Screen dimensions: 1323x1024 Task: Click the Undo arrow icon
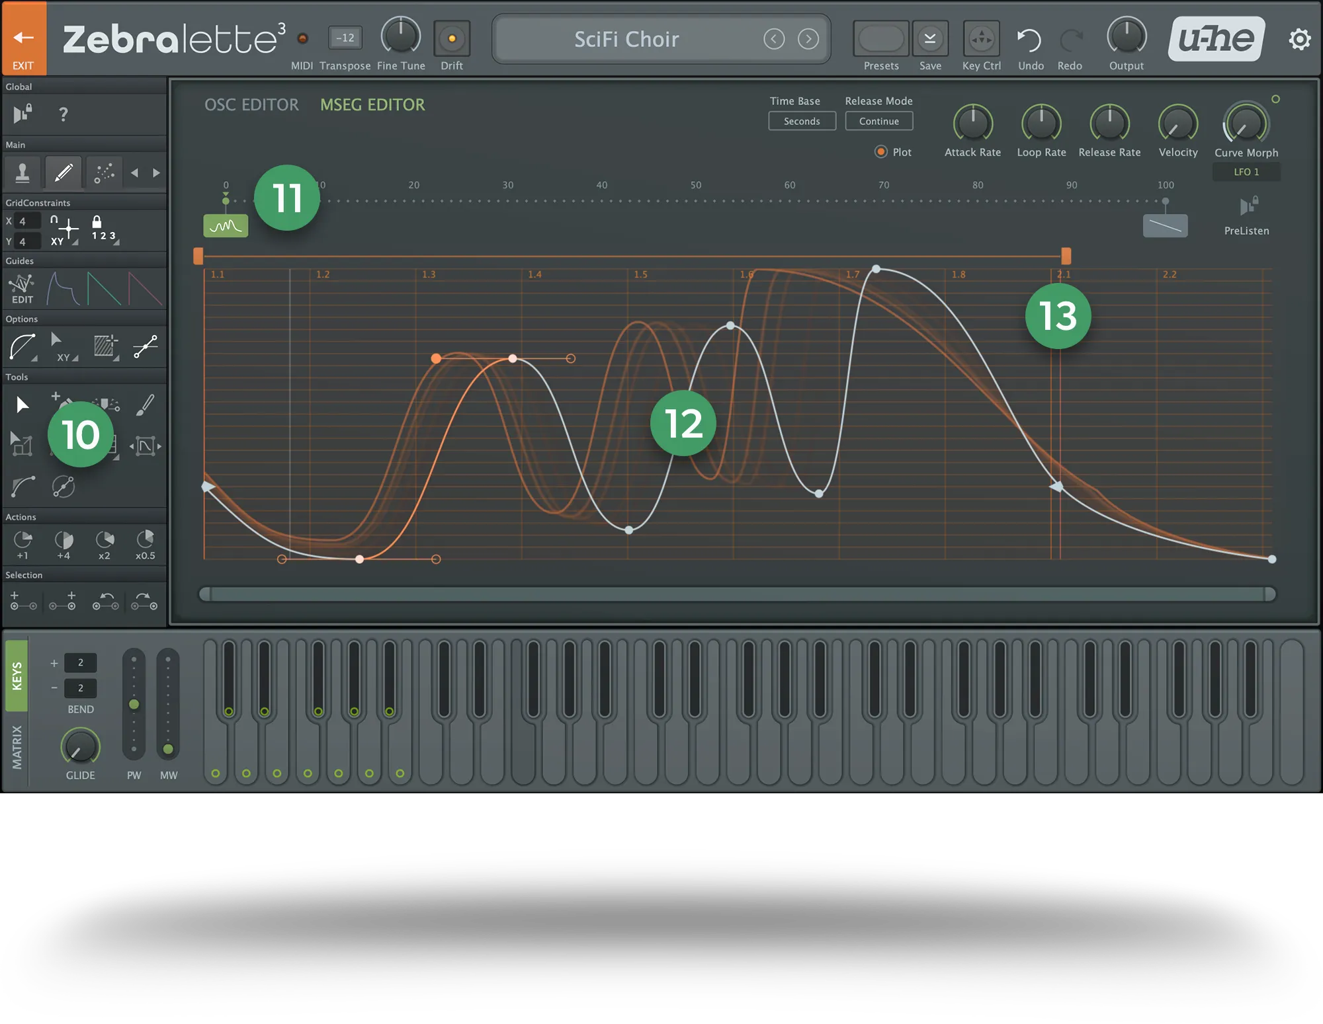pos(1029,40)
